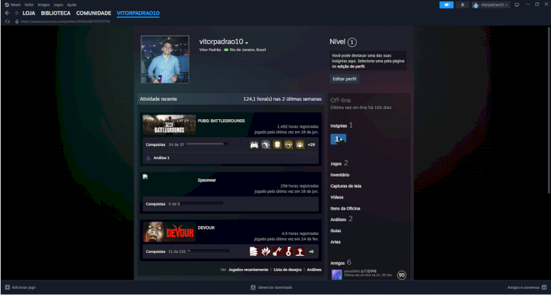Open the Spacewar game link
The width and height of the screenshot is (551, 295).
207,180
